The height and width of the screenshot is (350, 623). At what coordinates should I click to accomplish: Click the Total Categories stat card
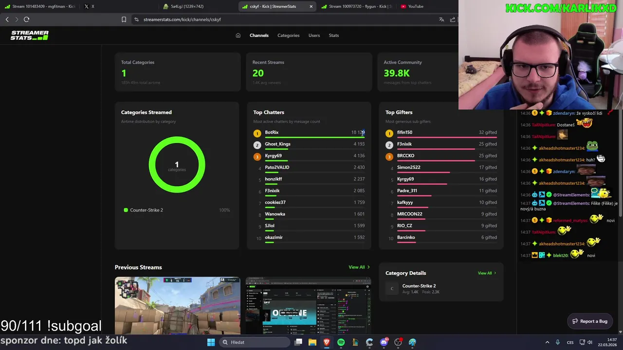(178, 72)
